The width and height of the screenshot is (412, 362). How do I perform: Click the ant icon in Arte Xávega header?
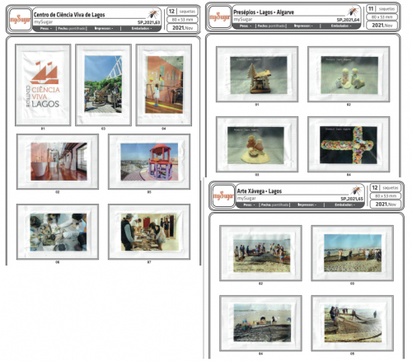pos(357,190)
